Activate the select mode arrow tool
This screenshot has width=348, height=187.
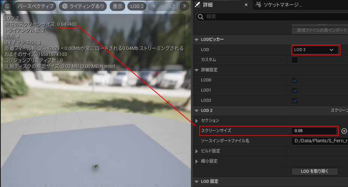pos(153,6)
